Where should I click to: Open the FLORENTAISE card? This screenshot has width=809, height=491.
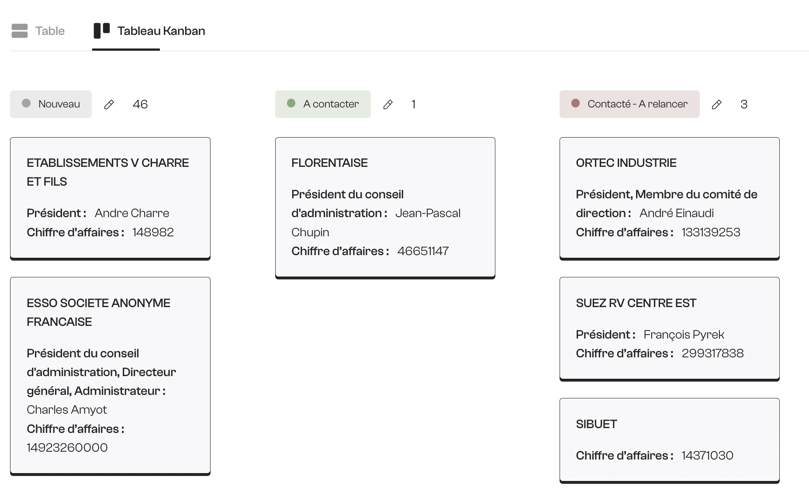(x=385, y=207)
